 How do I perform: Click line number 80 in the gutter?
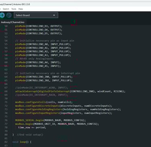point(6,135)
